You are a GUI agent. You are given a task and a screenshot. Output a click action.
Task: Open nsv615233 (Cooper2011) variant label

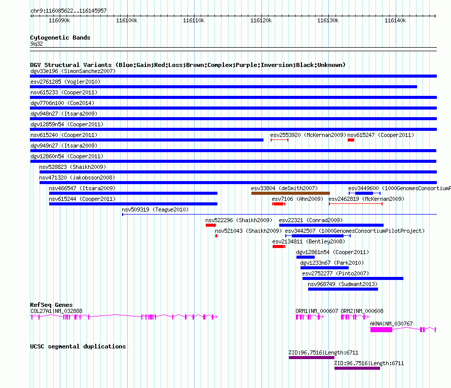point(64,92)
